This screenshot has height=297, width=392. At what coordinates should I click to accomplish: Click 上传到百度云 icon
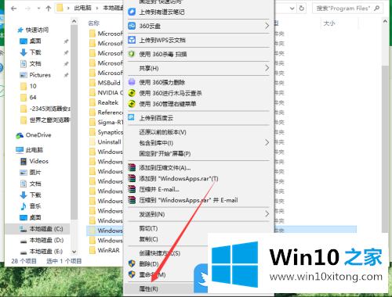coord(132,117)
